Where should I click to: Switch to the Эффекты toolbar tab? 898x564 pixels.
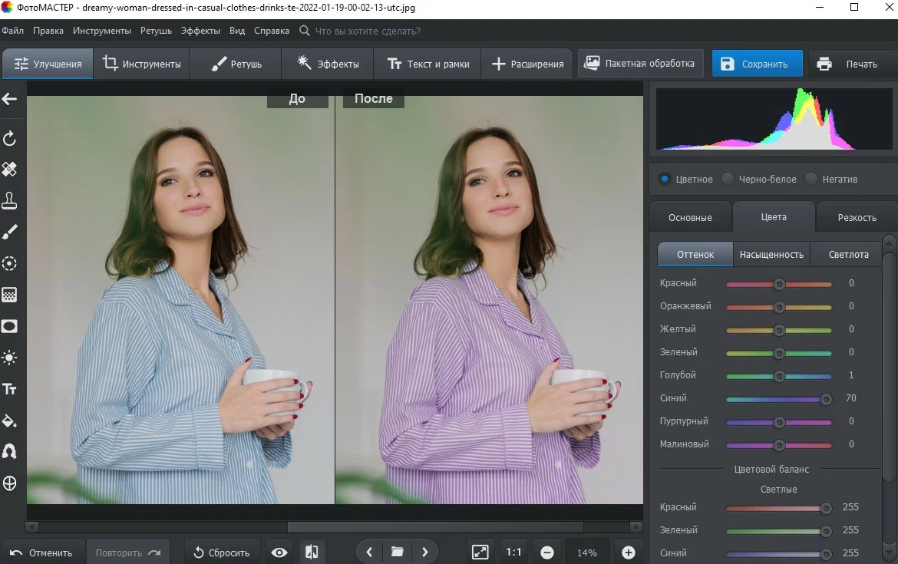click(328, 64)
